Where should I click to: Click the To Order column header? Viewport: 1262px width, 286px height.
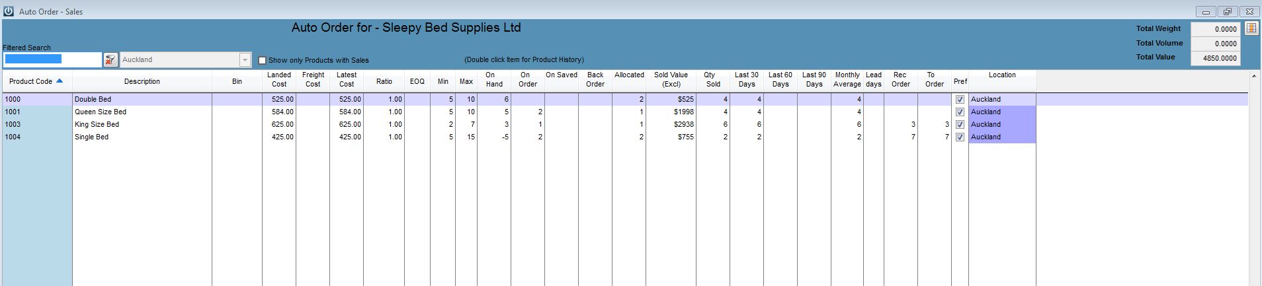pos(935,79)
